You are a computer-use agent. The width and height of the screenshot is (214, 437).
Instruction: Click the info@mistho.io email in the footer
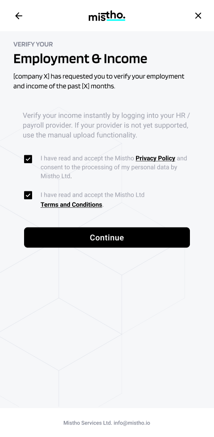click(132, 423)
